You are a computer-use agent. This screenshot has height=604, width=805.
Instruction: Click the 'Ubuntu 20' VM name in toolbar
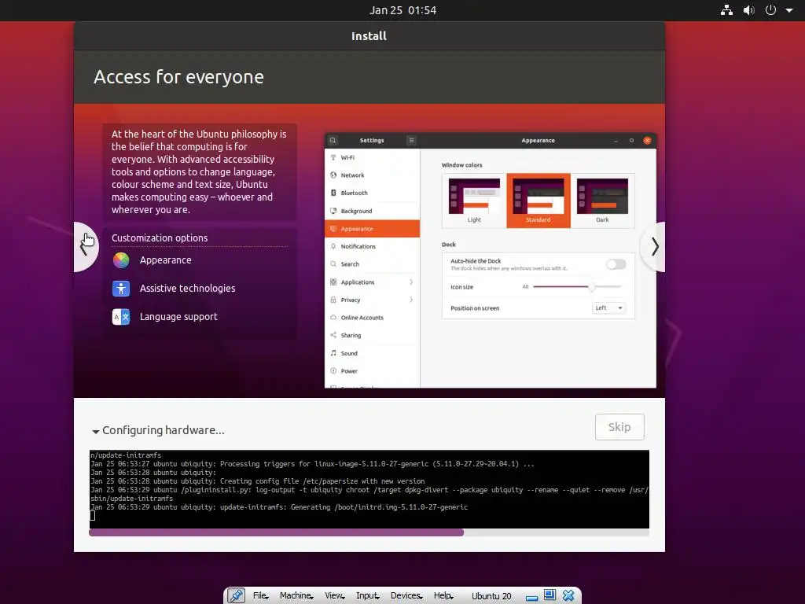coord(491,596)
